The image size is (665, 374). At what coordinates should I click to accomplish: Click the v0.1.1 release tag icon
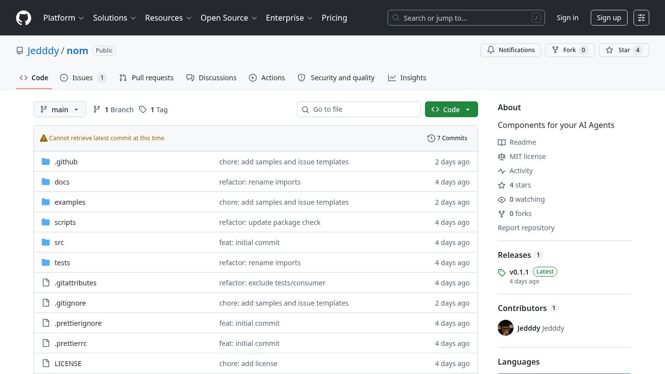(x=502, y=272)
